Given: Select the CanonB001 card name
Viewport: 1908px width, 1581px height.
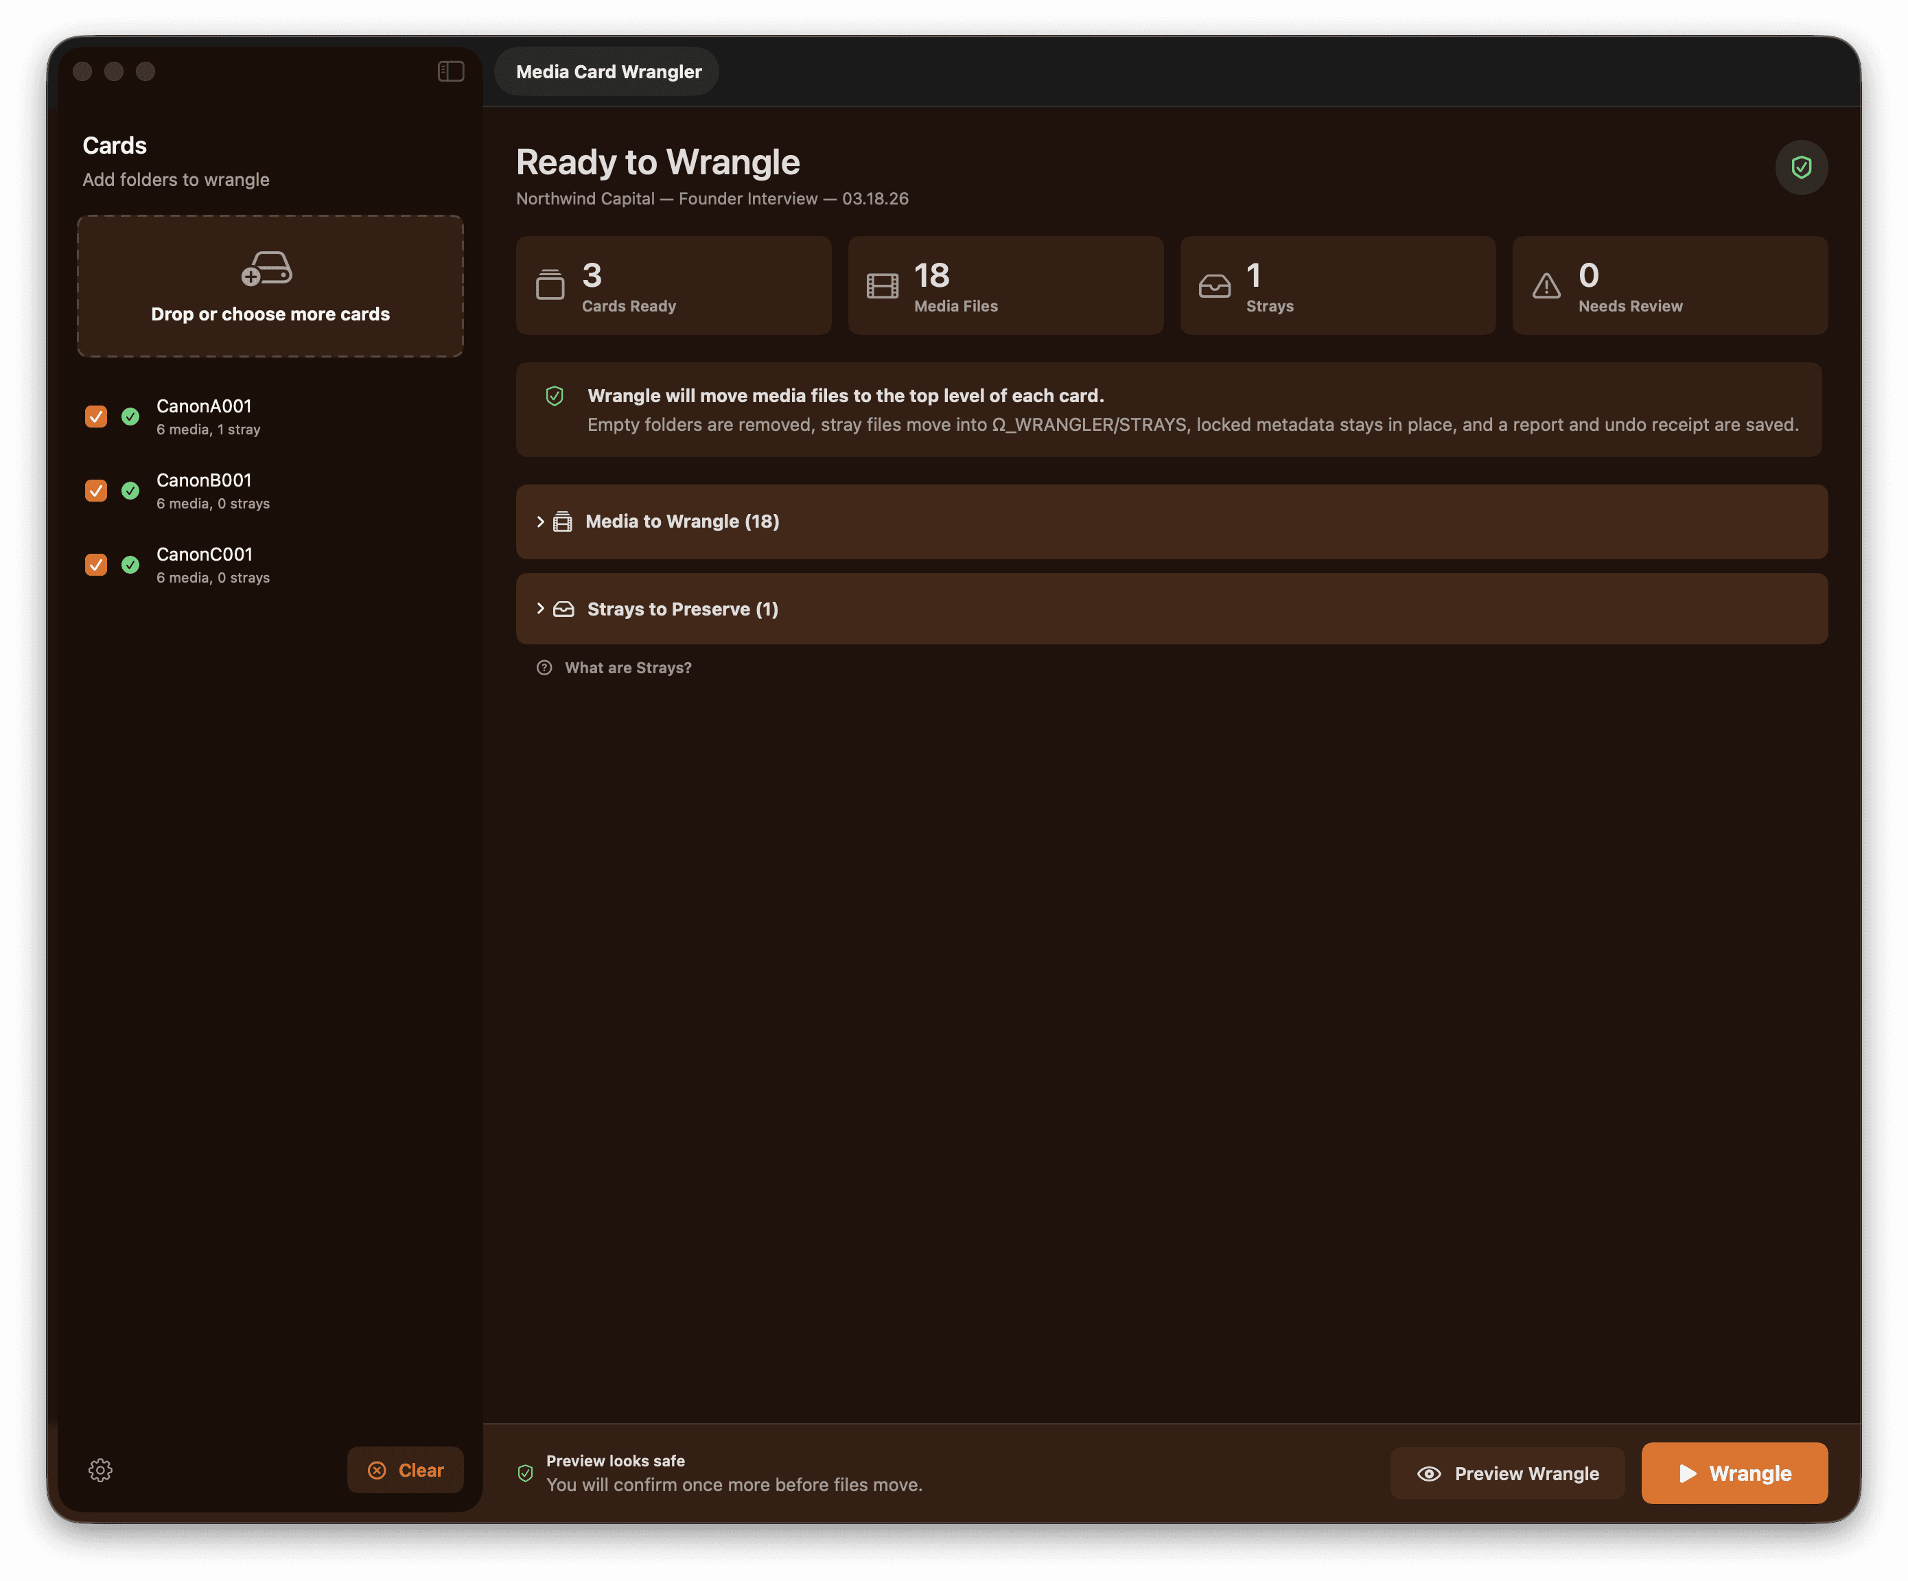Looking at the screenshot, I should click(204, 480).
